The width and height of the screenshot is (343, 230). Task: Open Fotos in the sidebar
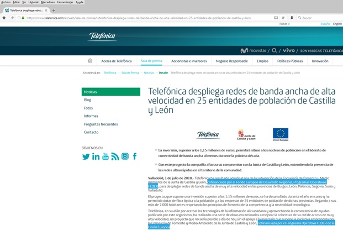(x=88, y=108)
